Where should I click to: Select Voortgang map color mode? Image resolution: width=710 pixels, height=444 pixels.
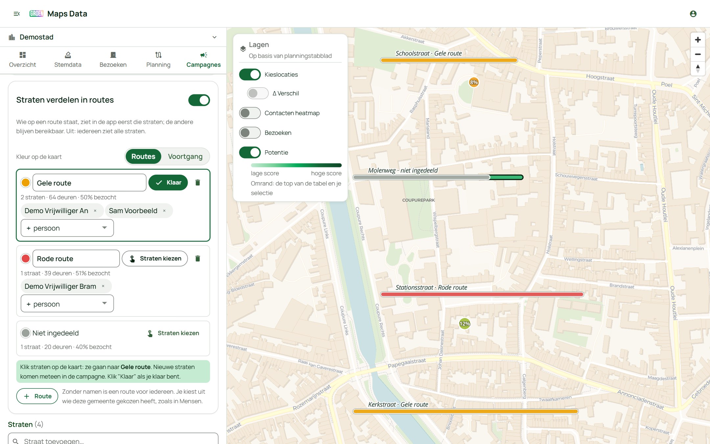click(185, 157)
